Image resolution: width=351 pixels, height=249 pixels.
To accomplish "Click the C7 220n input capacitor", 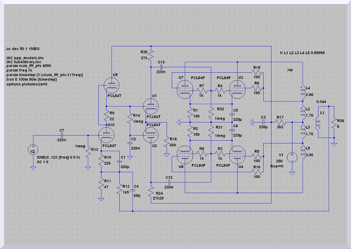I will pyautogui.click(x=62, y=135).
